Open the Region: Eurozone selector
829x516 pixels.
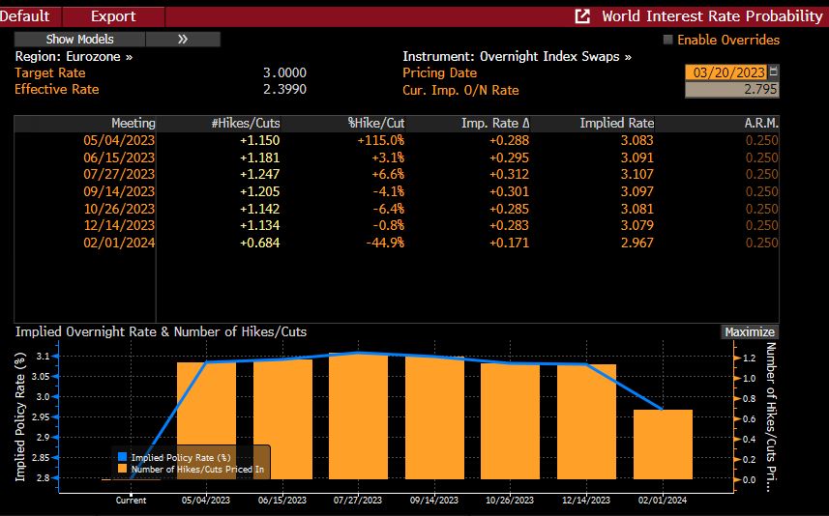pyautogui.click(x=74, y=57)
